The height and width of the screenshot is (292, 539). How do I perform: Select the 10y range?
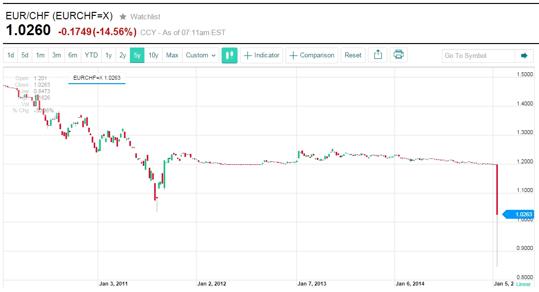153,55
